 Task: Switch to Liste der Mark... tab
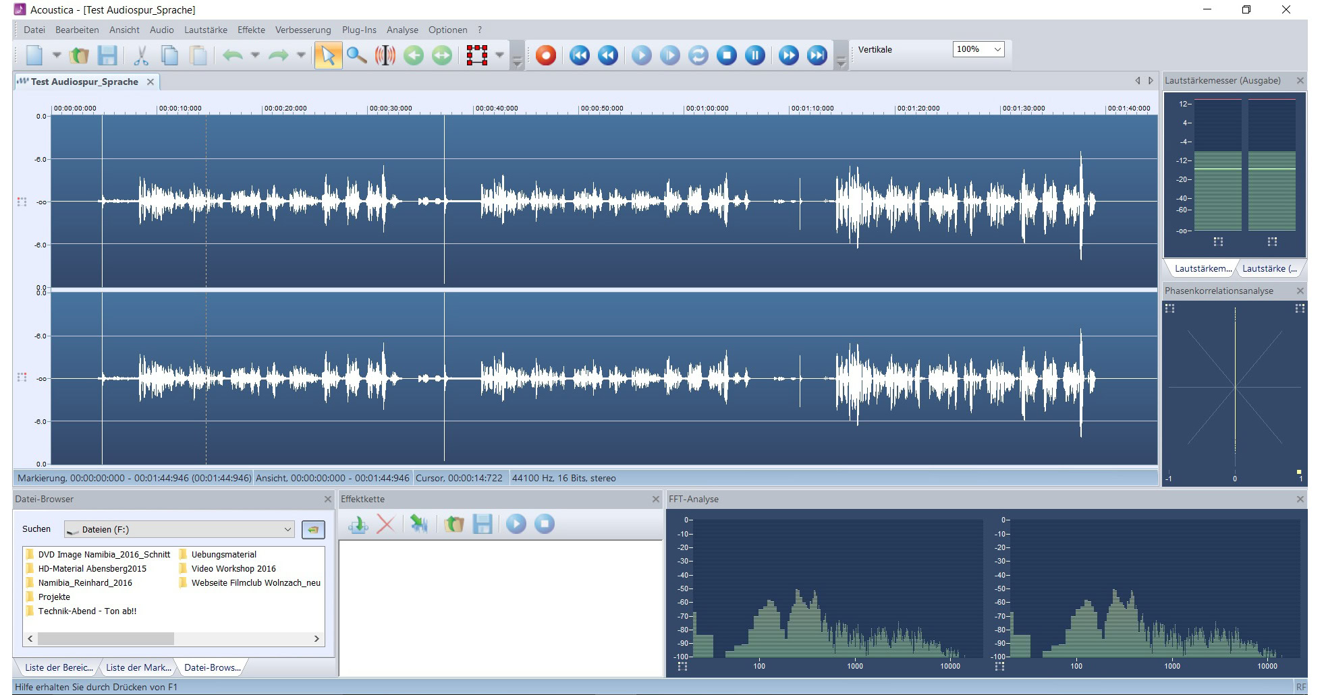(138, 667)
